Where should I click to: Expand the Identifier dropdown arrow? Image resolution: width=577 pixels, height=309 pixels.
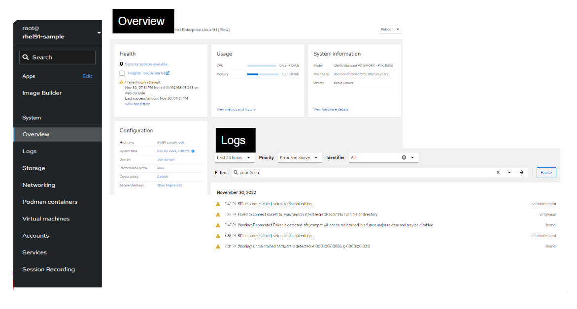pyautogui.click(x=412, y=157)
